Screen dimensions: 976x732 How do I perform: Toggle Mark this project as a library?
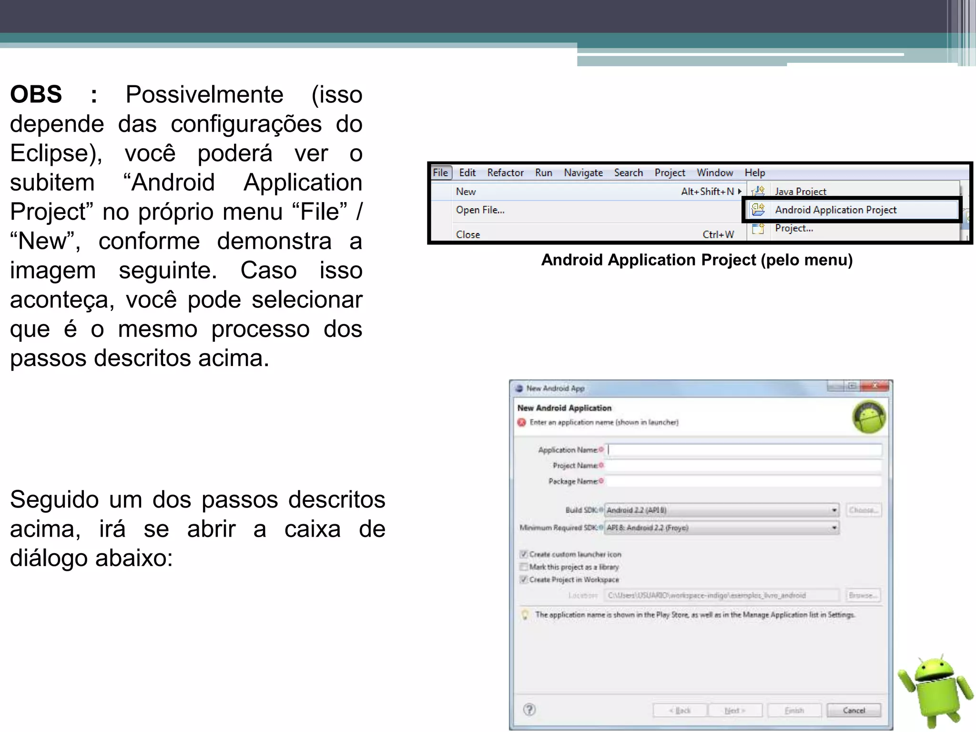(524, 567)
